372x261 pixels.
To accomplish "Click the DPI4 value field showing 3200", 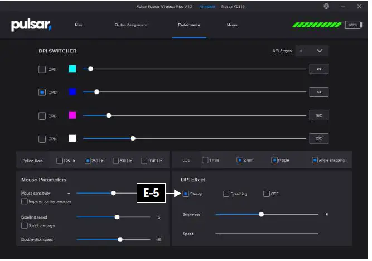I will click(319, 138).
